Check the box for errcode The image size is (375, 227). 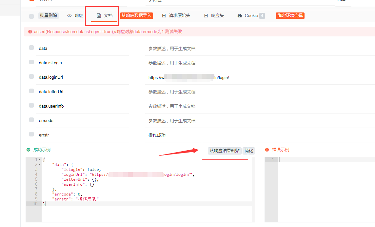tap(31, 120)
